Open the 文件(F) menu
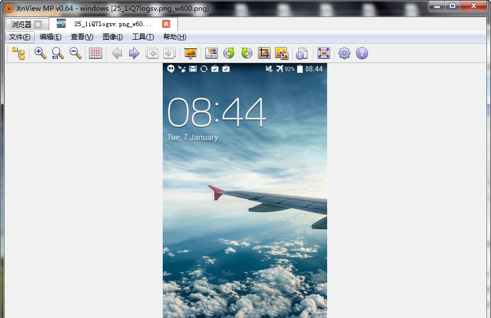Image resolution: width=491 pixels, height=318 pixels. tap(20, 37)
